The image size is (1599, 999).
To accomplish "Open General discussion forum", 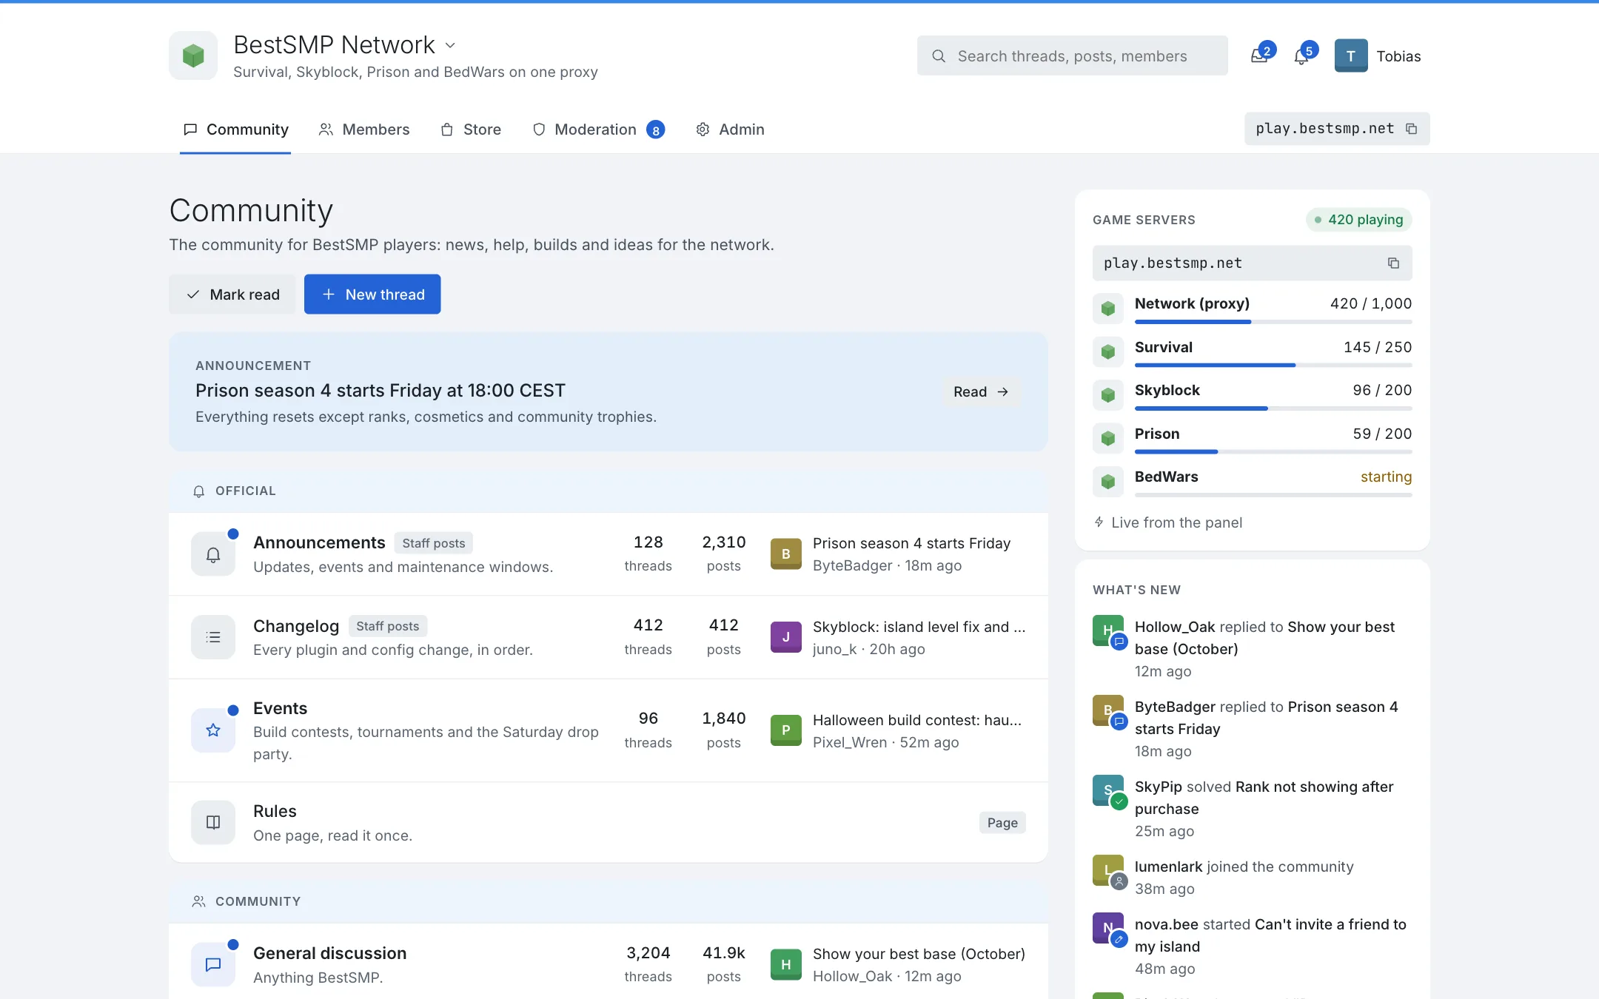I will tap(330, 953).
